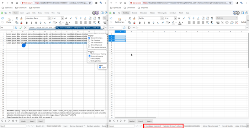This screenshot has height=128, width=249.
Task: Open Insert menu in left window
Action: pos(22,13)
